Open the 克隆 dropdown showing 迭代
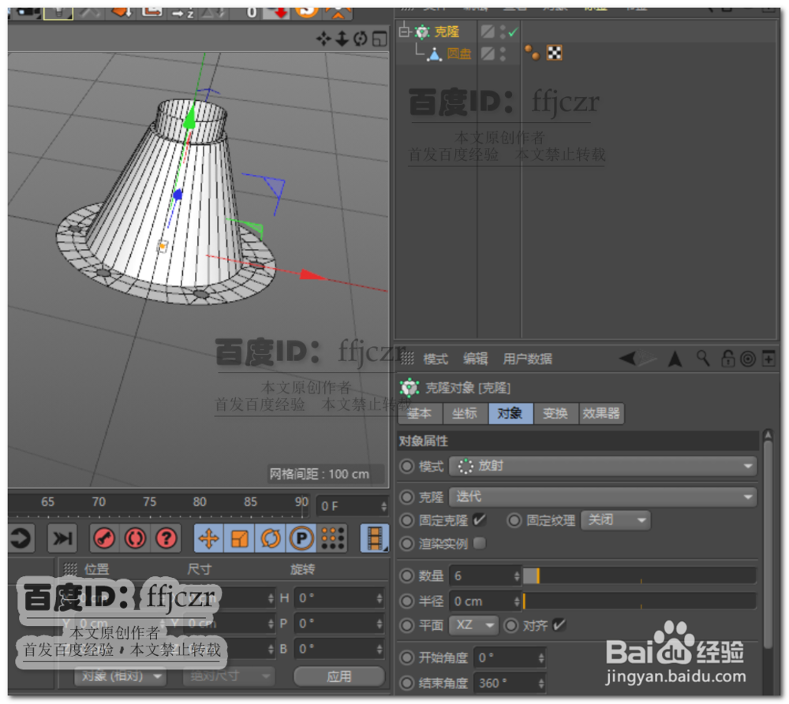The height and width of the screenshot is (704, 789). pos(603,497)
